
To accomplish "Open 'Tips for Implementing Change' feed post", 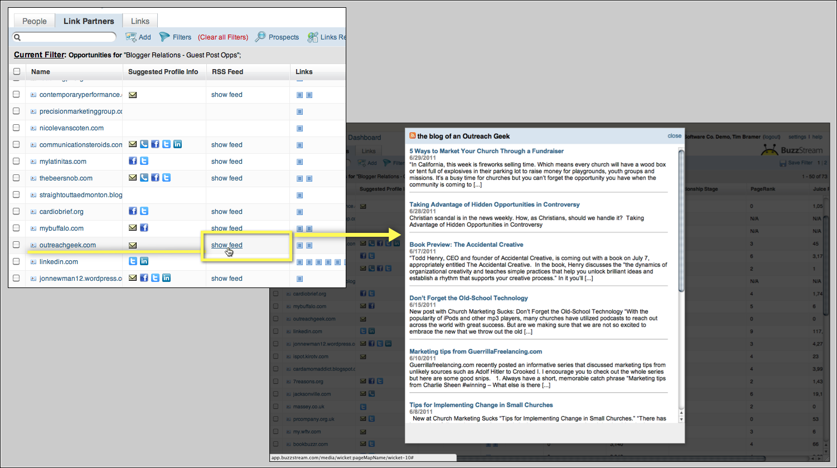I will click(481, 405).
